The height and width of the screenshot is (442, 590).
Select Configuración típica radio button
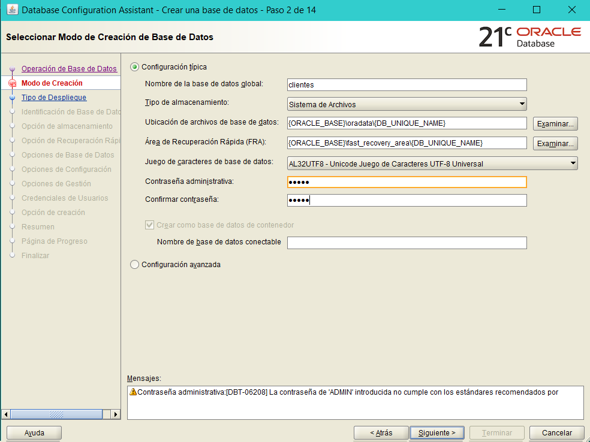[x=134, y=67]
